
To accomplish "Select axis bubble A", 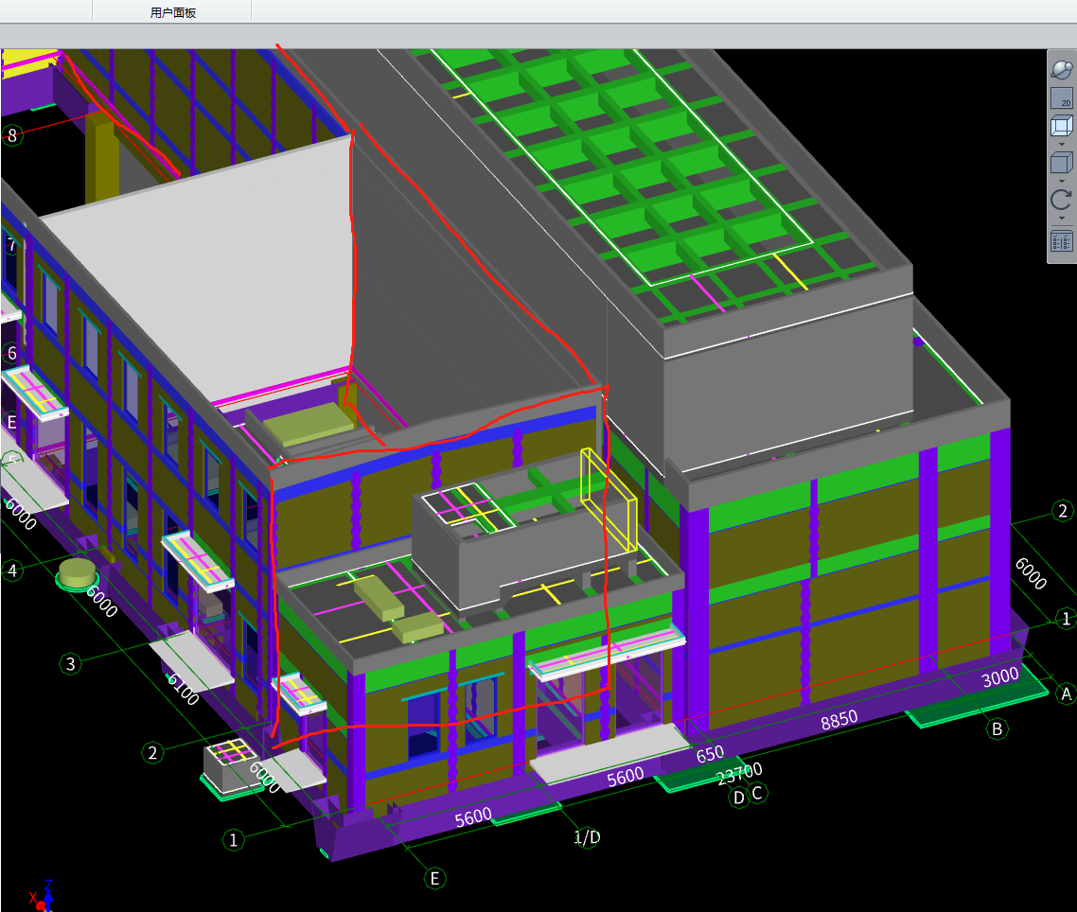I will tap(1066, 693).
